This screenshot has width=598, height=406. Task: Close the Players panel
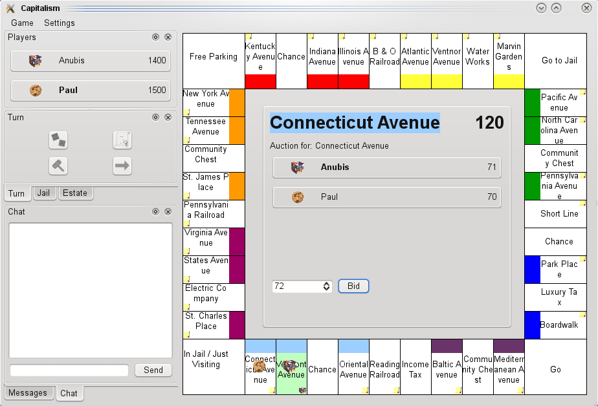pyautogui.click(x=168, y=37)
